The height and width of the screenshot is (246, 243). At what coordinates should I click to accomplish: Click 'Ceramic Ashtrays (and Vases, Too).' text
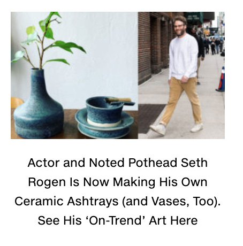[x=118, y=201]
